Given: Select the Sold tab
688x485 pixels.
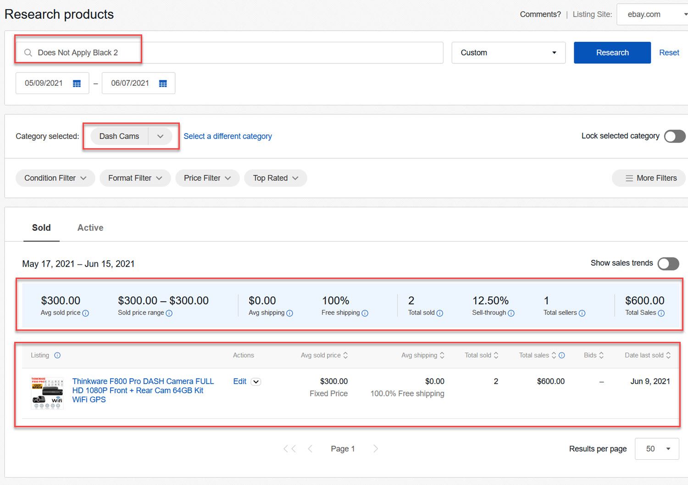Looking at the screenshot, I should [41, 228].
